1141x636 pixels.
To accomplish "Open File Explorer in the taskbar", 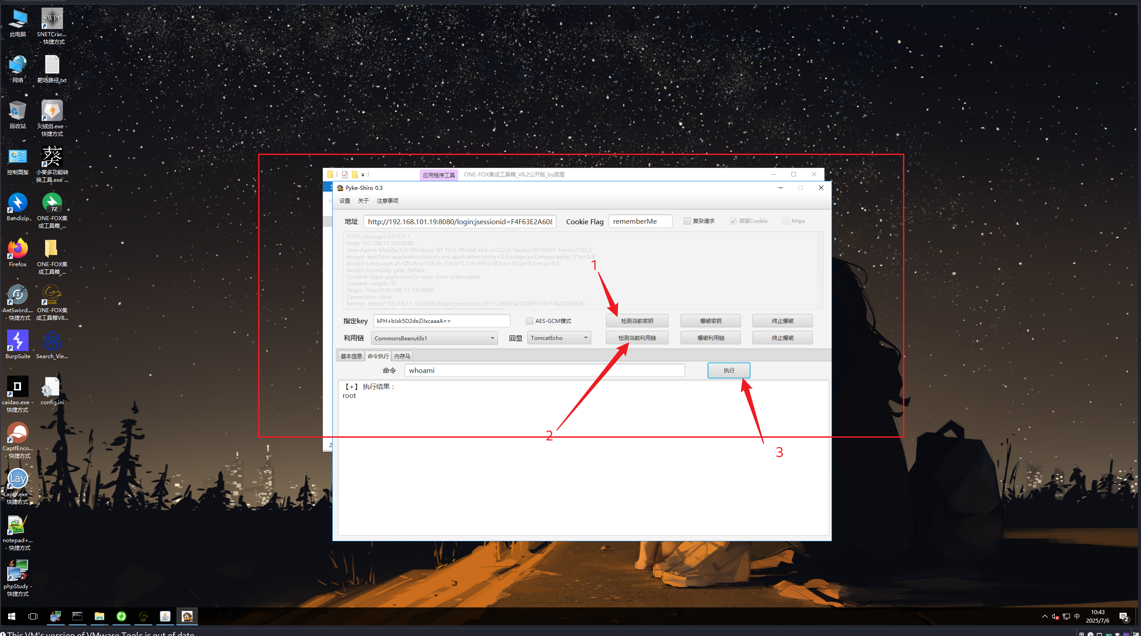I will click(x=99, y=616).
